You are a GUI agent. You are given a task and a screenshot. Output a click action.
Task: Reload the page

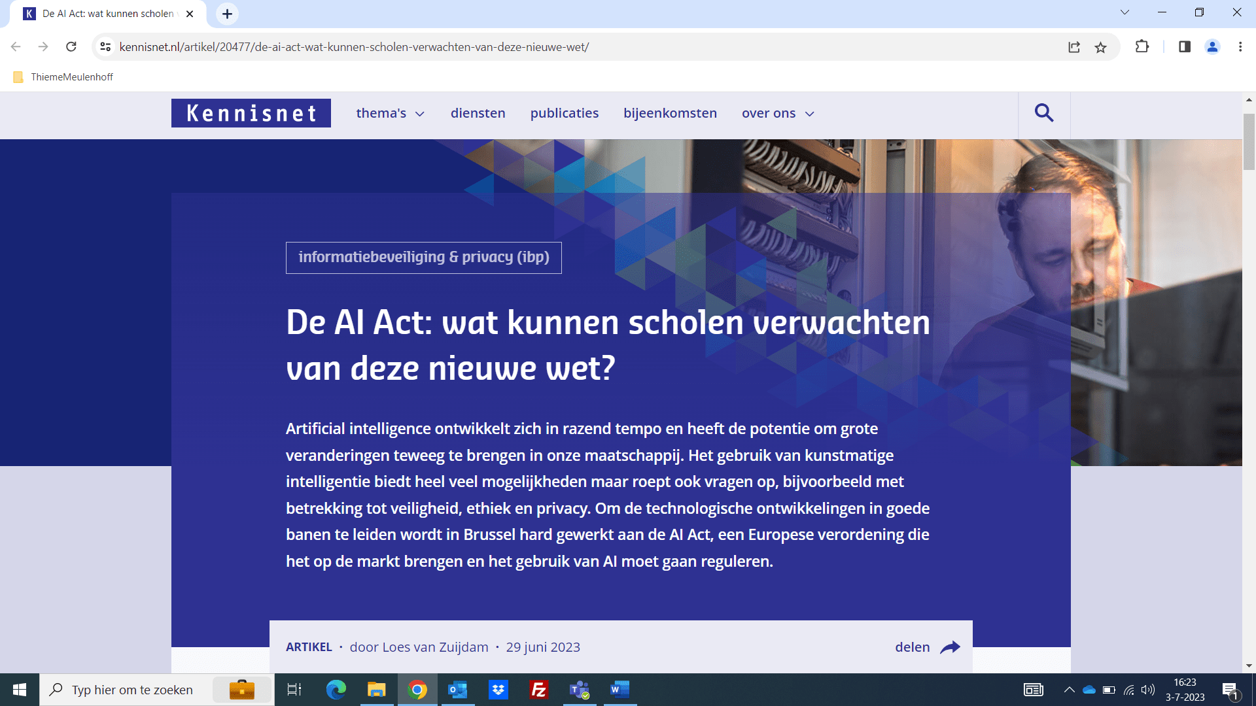tap(71, 47)
